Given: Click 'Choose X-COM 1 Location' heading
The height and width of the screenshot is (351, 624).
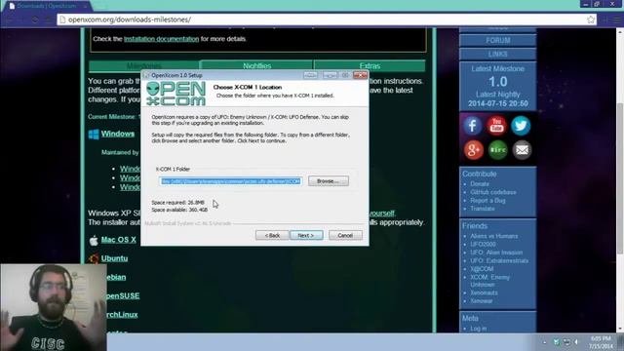Looking at the screenshot, I should pos(248,87).
